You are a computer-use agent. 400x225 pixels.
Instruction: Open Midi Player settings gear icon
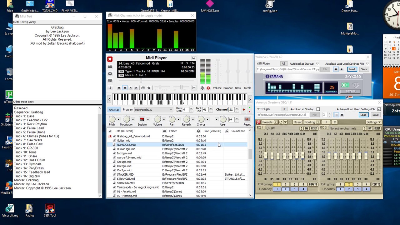coord(110,74)
